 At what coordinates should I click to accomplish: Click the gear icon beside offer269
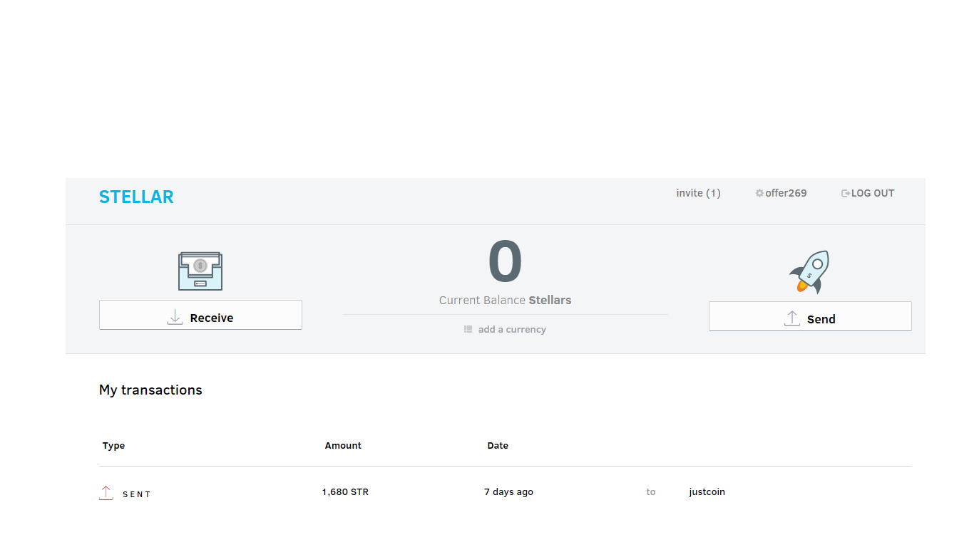(x=759, y=193)
